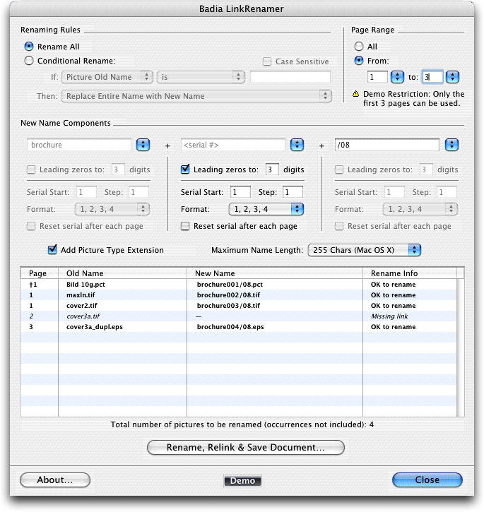Viewport: 484px width, 512px height.
Task: Click the Rename Info column header
Action: click(410, 273)
